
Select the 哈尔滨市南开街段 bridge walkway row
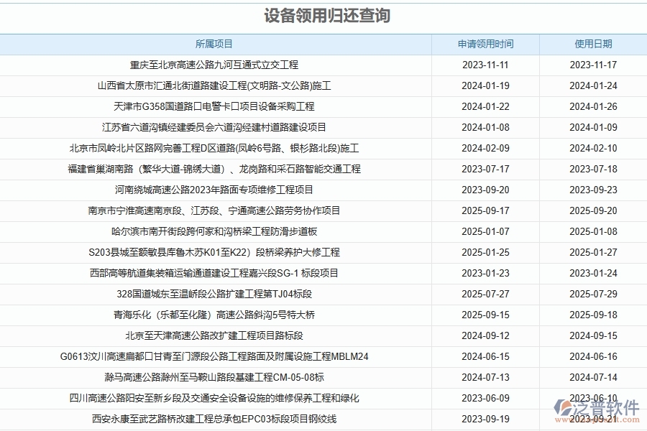point(216,231)
